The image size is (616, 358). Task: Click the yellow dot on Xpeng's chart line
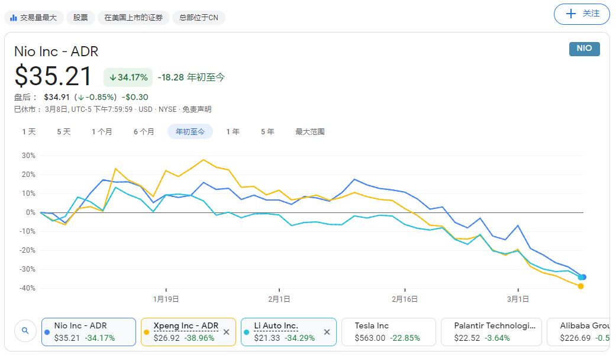pyautogui.click(x=580, y=286)
